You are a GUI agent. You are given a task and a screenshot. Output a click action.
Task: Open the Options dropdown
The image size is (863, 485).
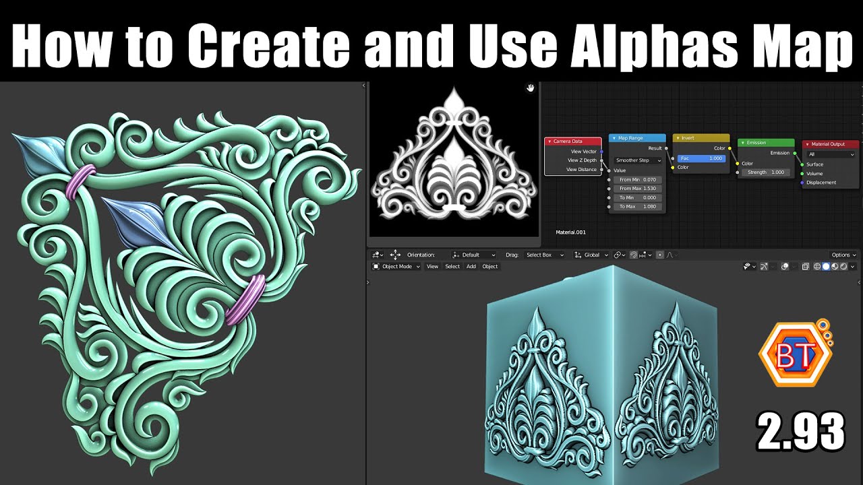[843, 255]
